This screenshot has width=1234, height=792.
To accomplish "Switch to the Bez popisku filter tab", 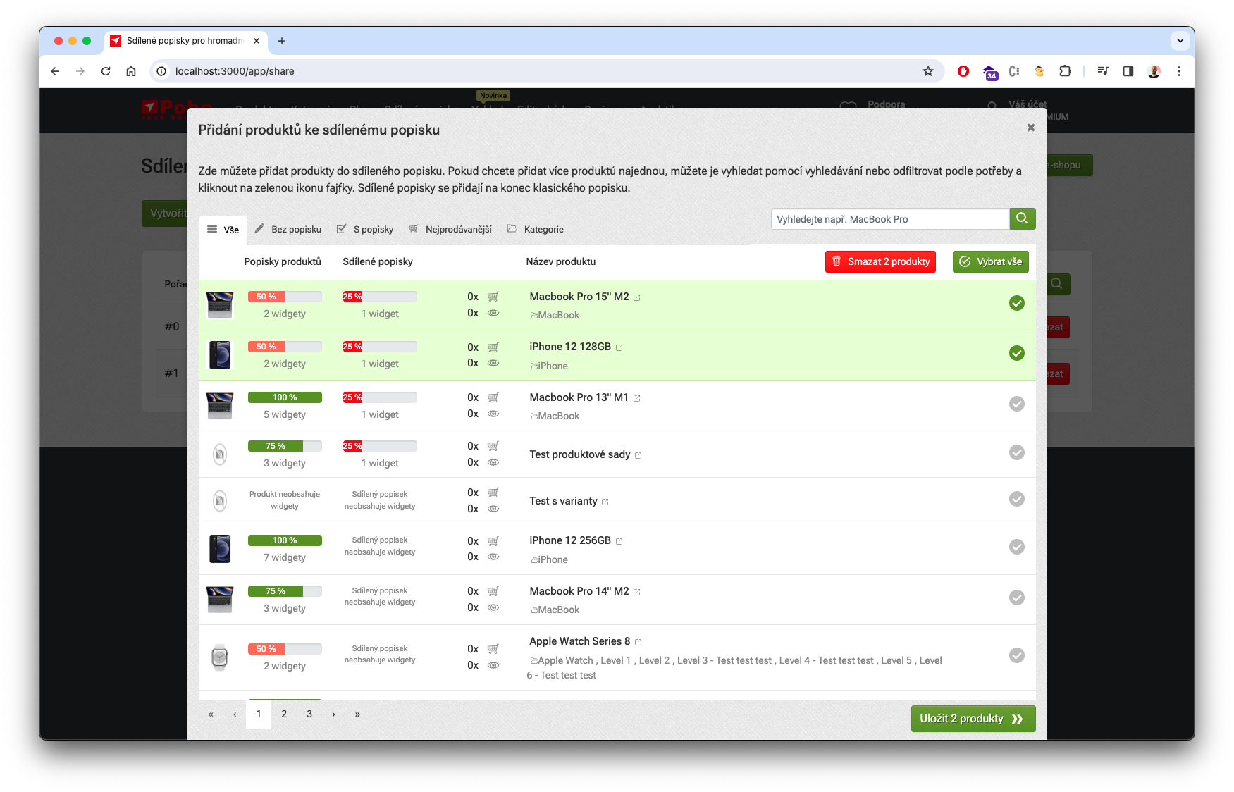I will (x=288, y=230).
